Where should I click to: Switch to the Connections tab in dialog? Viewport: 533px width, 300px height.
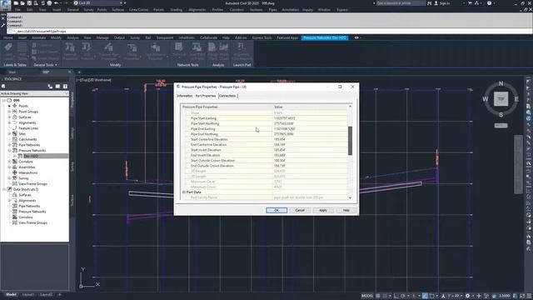227,96
